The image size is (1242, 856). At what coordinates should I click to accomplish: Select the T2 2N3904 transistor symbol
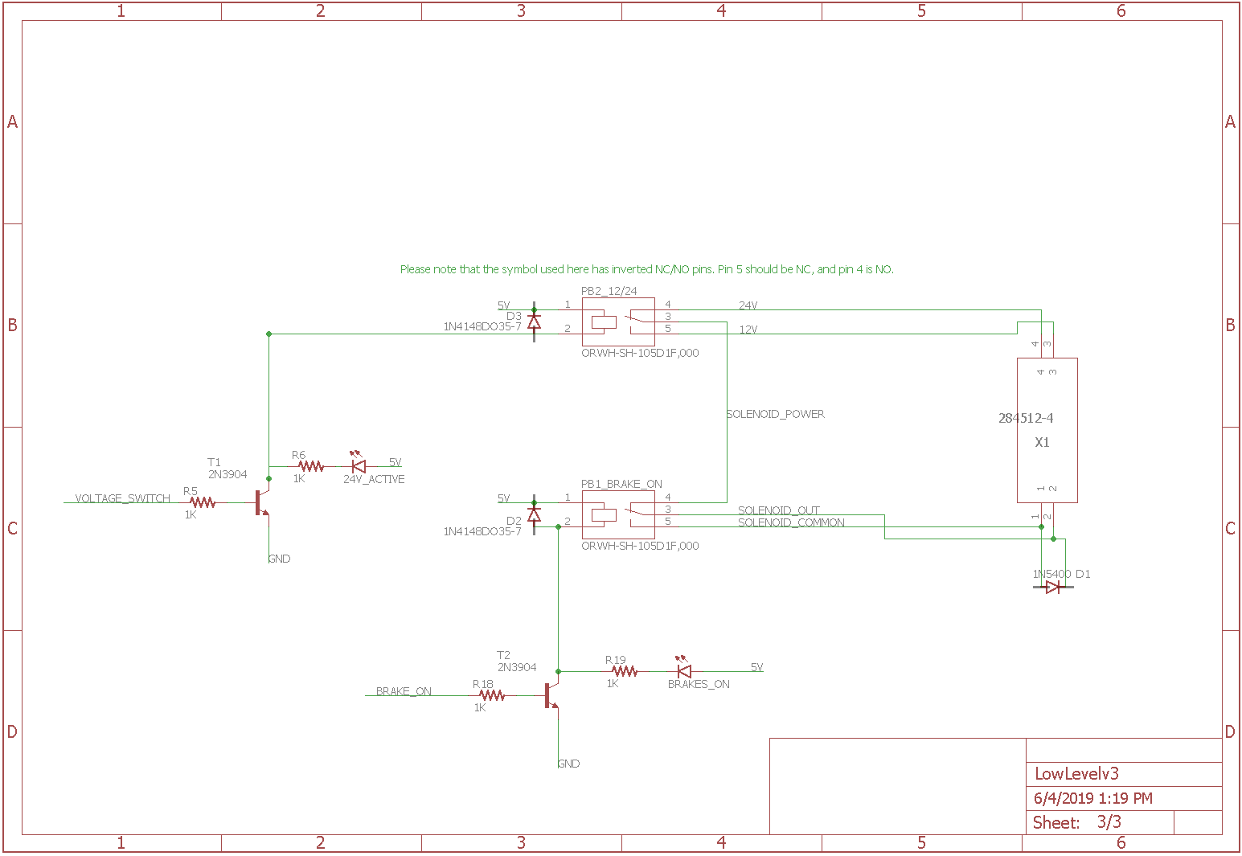551,695
